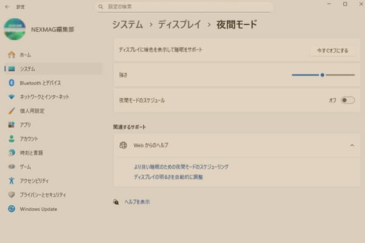Click the Bluetooth icon in sidebar
Screen dimensions: 365x243
[12, 83]
